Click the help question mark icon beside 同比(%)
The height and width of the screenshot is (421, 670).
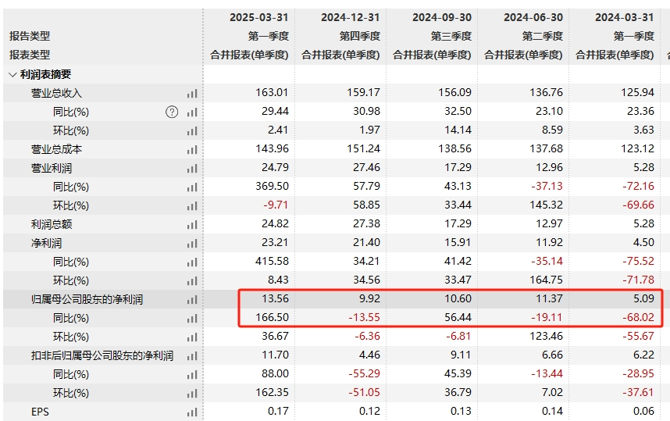172,112
